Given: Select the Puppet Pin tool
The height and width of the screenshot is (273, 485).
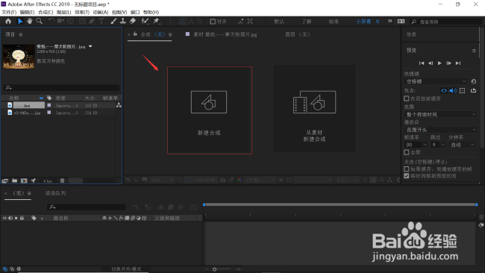Looking at the screenshot, I should pos(156,21).
